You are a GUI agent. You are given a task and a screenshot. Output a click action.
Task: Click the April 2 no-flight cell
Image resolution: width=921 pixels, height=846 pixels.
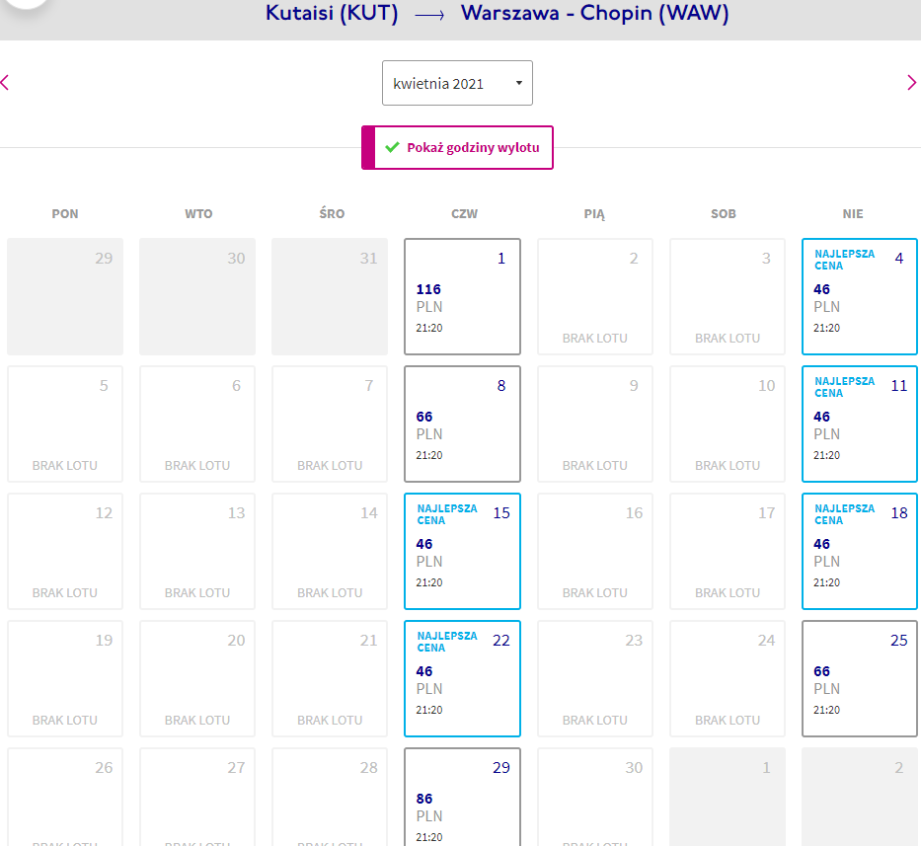pyautogui.click(x=595, y=297)
